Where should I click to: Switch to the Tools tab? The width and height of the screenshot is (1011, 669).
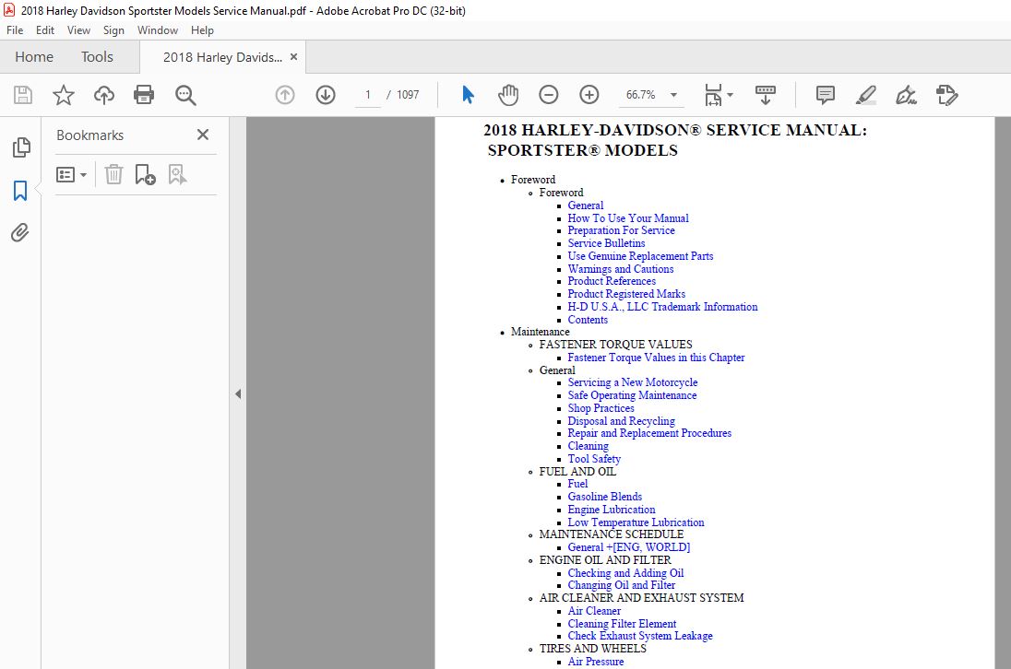pos(97,56)
